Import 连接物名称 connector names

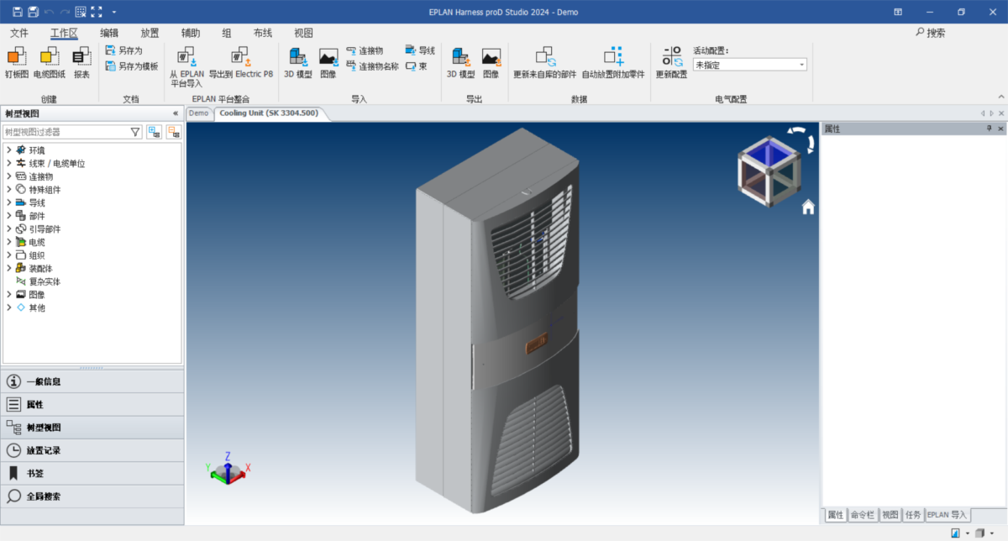pyautogui.click(x=372, y=66)
